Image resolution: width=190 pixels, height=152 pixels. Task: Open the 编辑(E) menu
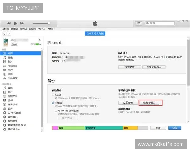click(x=15, y=29)
